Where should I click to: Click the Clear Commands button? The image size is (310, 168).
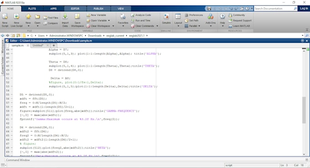[142, 26]
